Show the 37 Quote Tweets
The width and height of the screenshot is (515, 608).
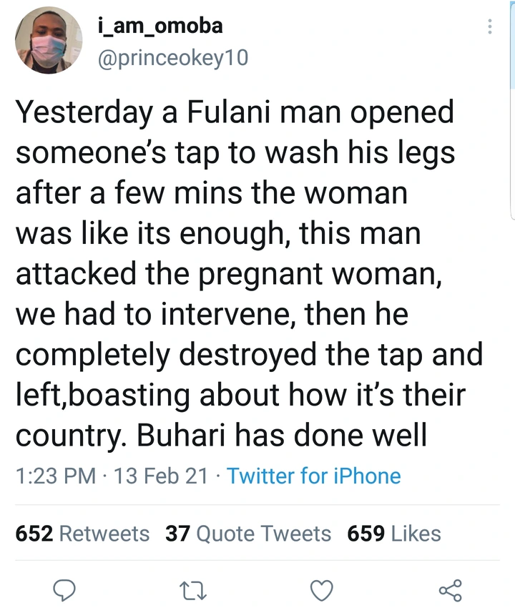pyautogui.click(x=248, y=534)
